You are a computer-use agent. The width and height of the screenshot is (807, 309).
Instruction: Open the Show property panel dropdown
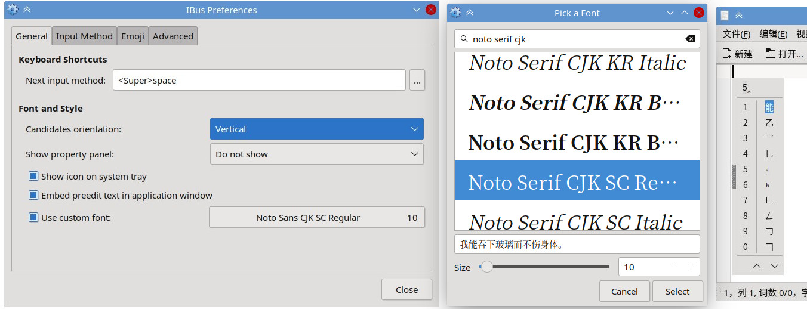(x=317, y=154)
